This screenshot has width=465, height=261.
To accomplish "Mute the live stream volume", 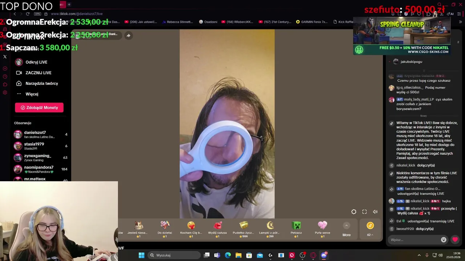I will pos(375,212).
